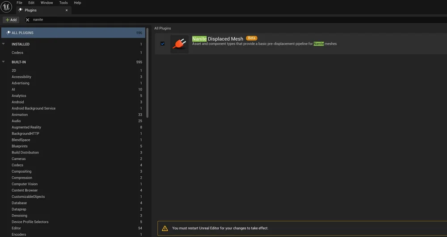
Task: Click the Nanite Displaced Mesh plug icon
Action: click(x=180, y=44)
